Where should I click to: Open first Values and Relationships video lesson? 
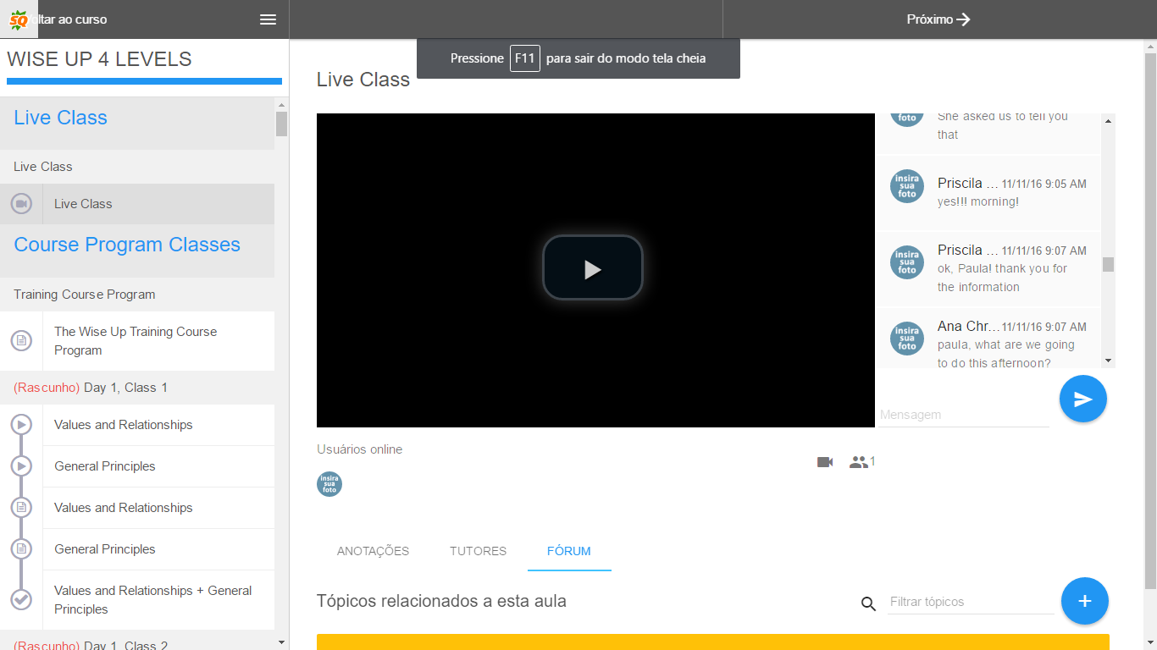pyautogui.click(x=158, y=425)
